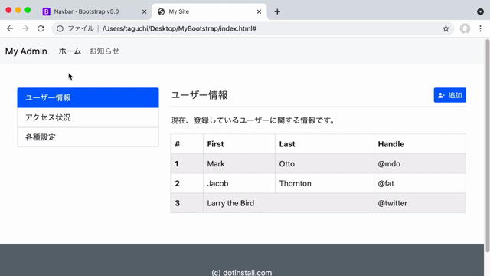The height and width of the screenshot is (276, 490).
Task: Click the macOS yellow minimize button
Action: (18, 10)
